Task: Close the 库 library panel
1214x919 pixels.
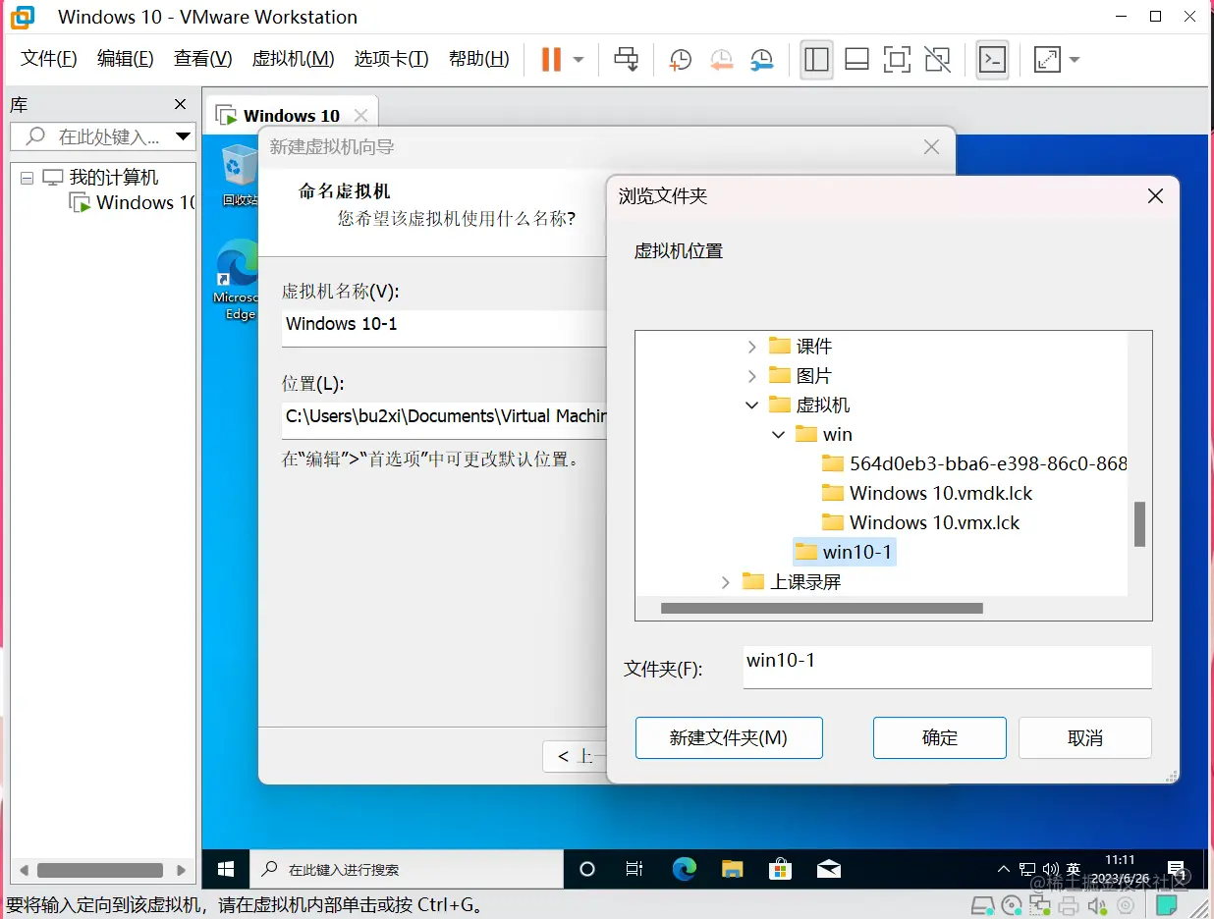Action: click(180, 104)
